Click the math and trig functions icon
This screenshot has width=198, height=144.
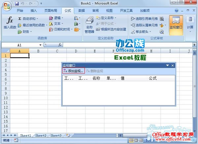[77, 24]
